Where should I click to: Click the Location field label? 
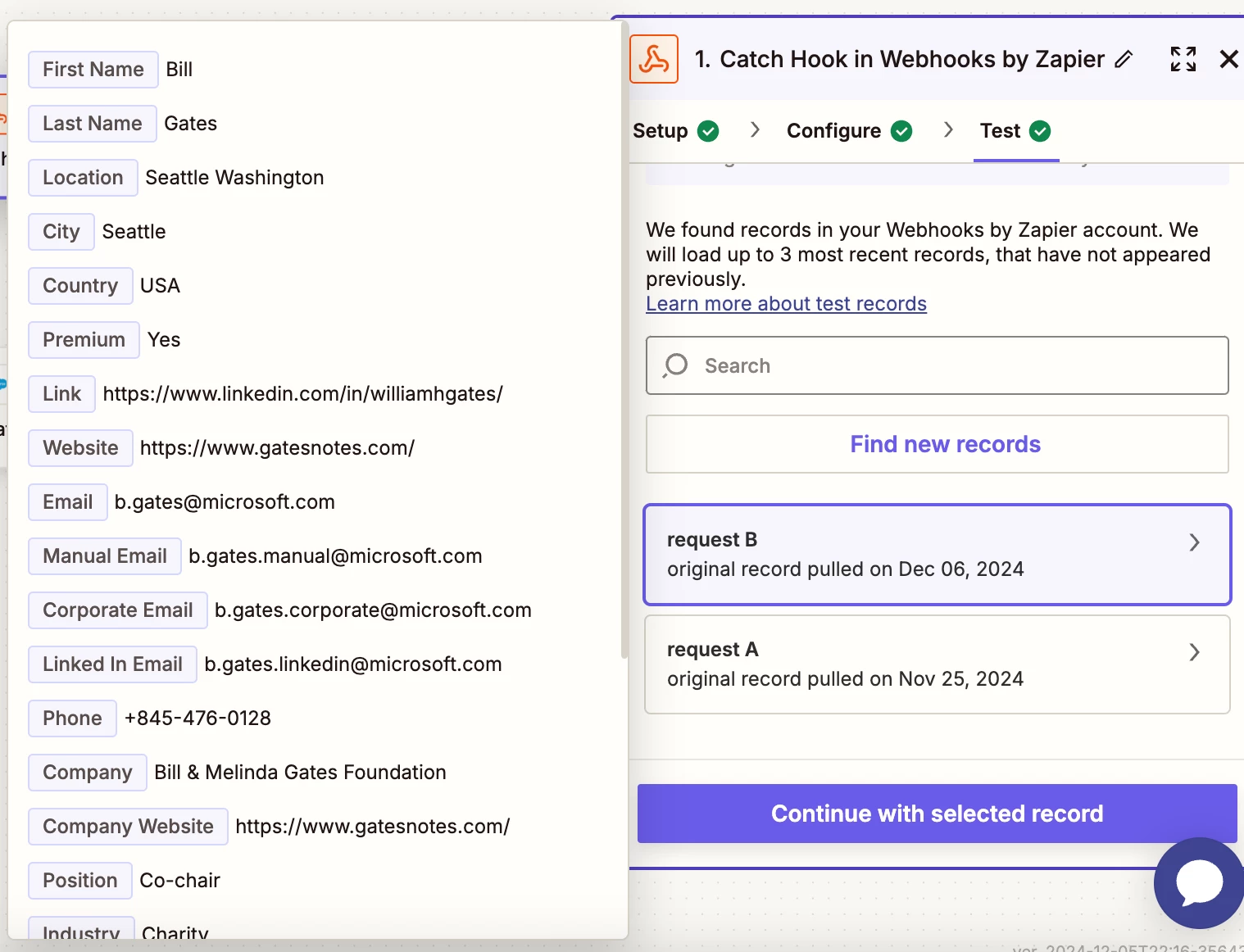pos(83,178)
